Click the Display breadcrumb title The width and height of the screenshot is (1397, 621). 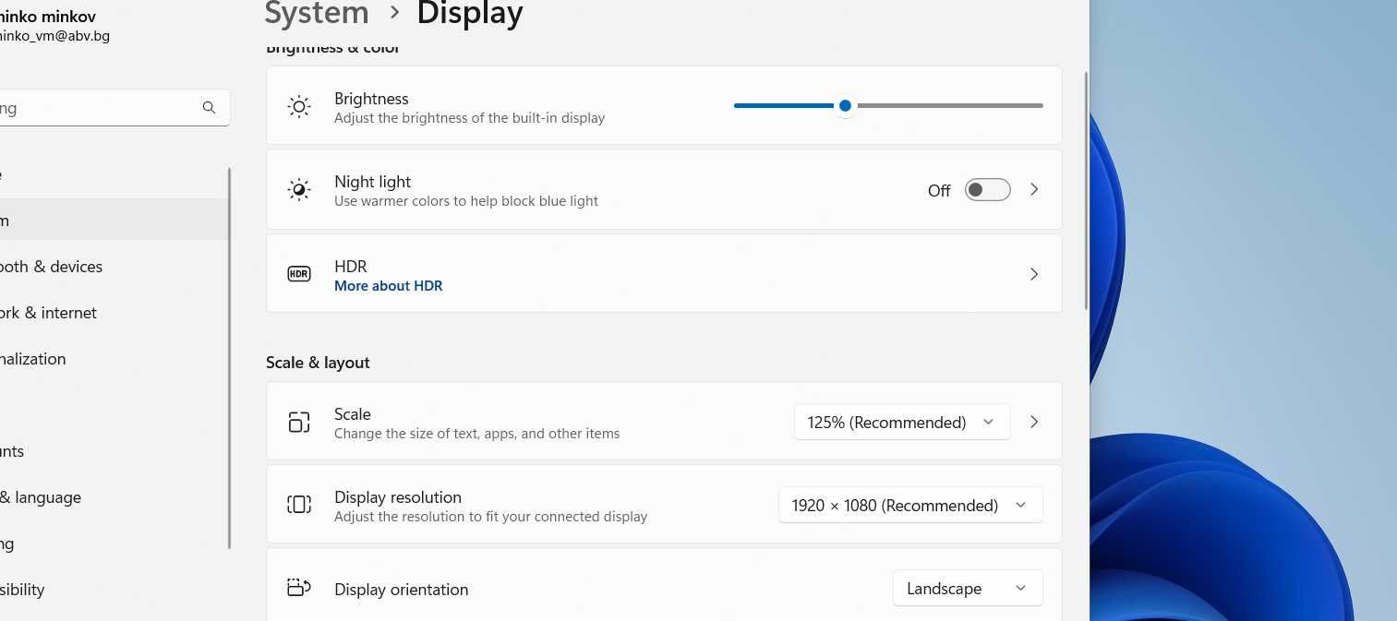470,13
